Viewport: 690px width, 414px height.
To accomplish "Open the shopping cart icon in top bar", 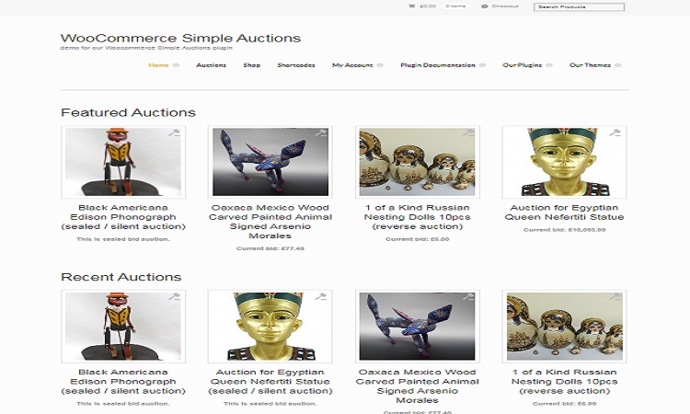I will click(x=411, y=6).
